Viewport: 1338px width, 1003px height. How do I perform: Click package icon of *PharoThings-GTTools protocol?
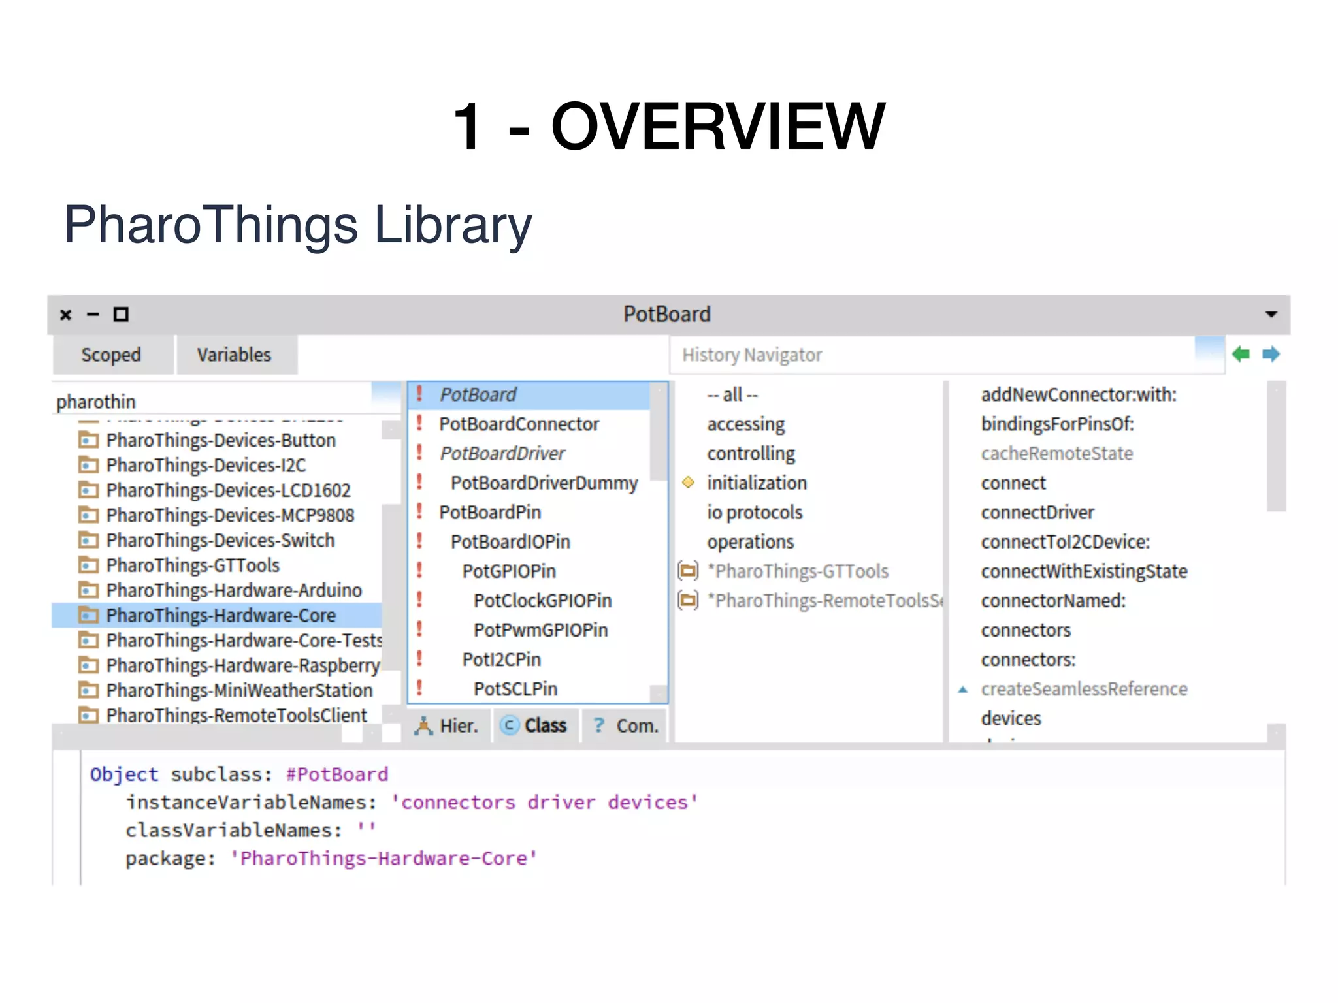pos(688,571)
